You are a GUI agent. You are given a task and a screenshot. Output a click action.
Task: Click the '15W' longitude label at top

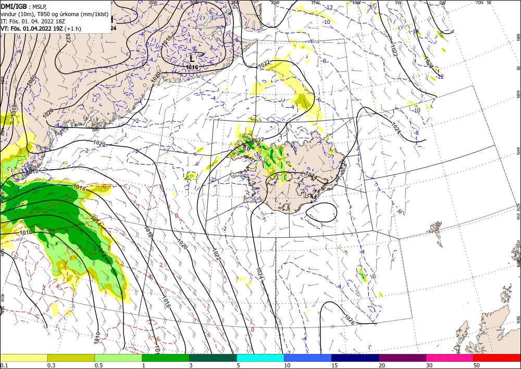(x=315, y=3)
